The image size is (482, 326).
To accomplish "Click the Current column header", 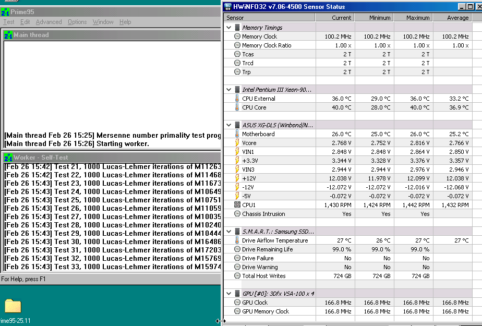I will (335, 18).
